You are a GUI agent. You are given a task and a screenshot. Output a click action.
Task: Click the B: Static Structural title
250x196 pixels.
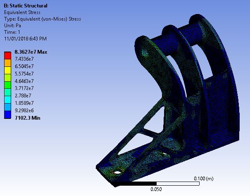tap(25, 6)
